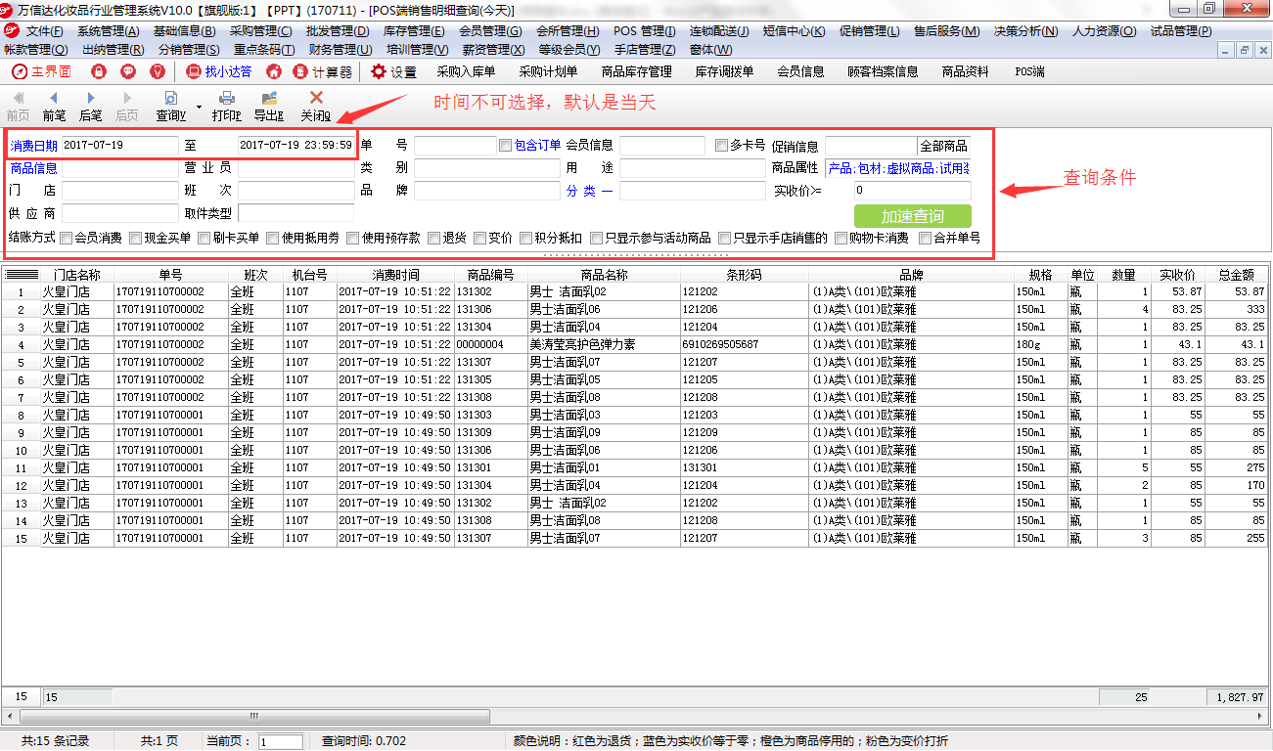Go to 后笔 next record
Screen dimensions: 1273x751
click(90, 106)
